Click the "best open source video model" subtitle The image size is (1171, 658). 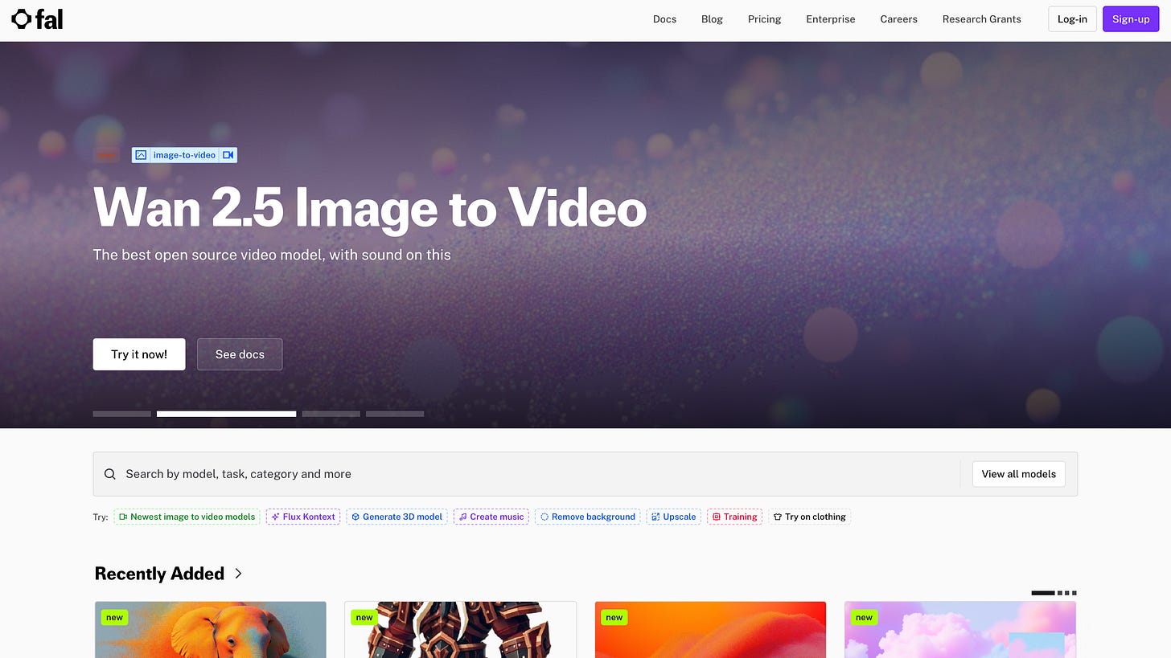[x=272, y=255]
